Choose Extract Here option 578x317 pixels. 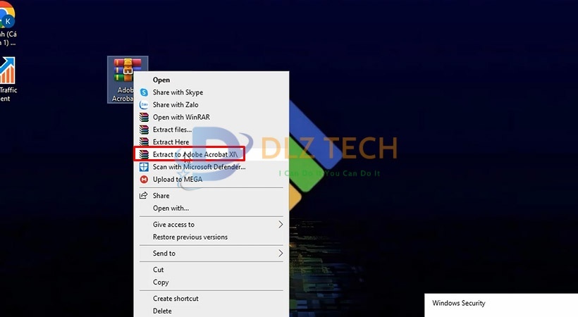211,142
